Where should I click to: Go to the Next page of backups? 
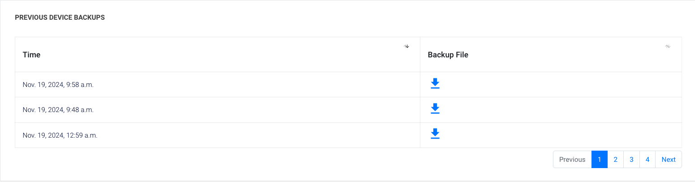[668, 160]
